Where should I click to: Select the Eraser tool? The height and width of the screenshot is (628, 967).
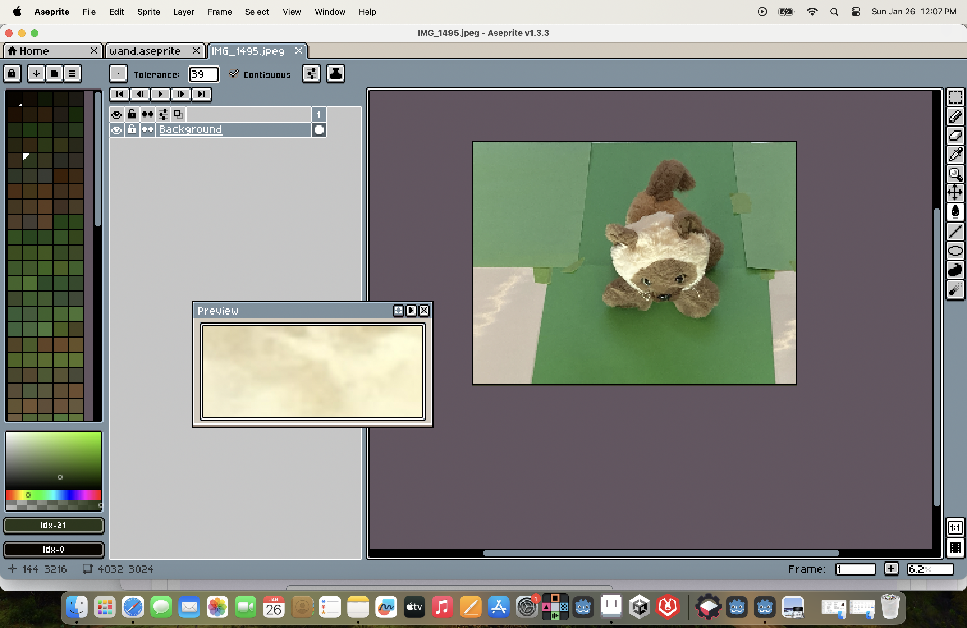[955, 136]
